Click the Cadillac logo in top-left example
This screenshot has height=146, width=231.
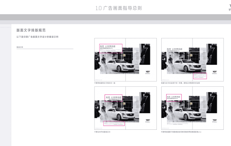click(148, 72)
